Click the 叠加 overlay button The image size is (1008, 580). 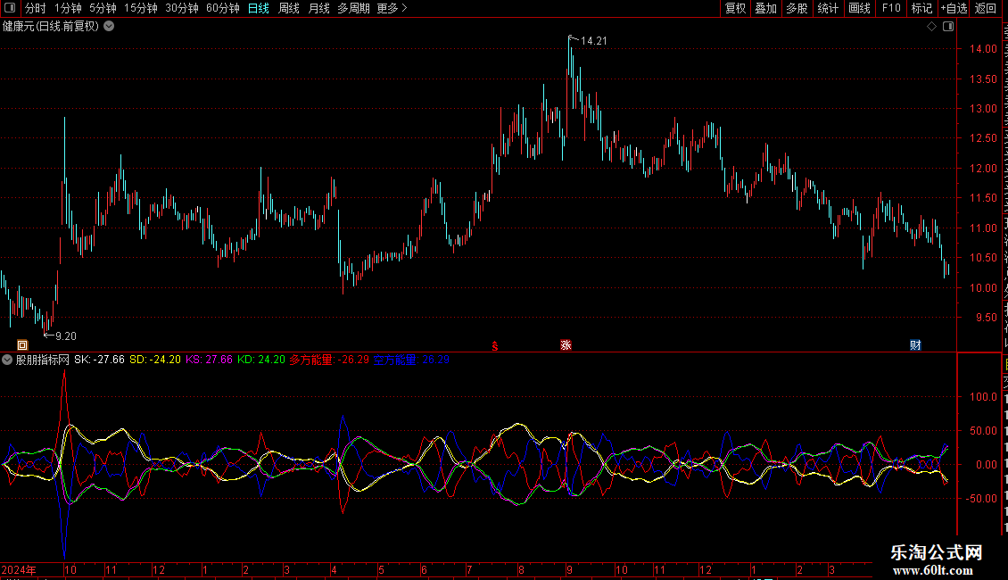(766, 8)
